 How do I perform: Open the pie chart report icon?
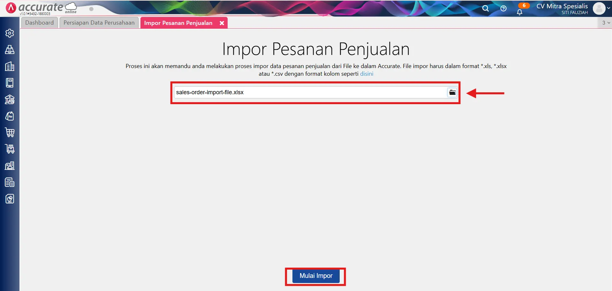pyautogui.click(x=10, y=199)
